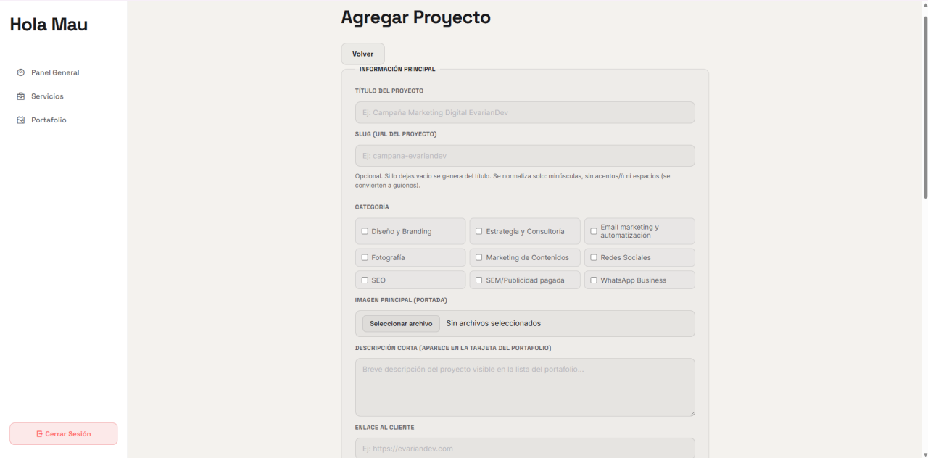Focus the Slug URL input field

click(525, 156)
